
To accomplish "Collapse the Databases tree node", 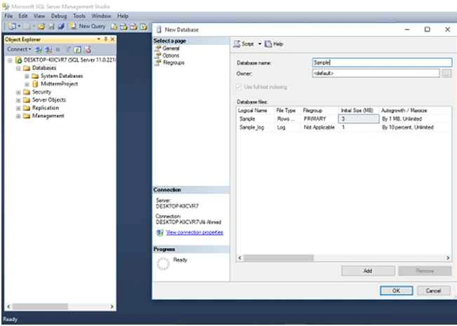I will tap(18, 68).
